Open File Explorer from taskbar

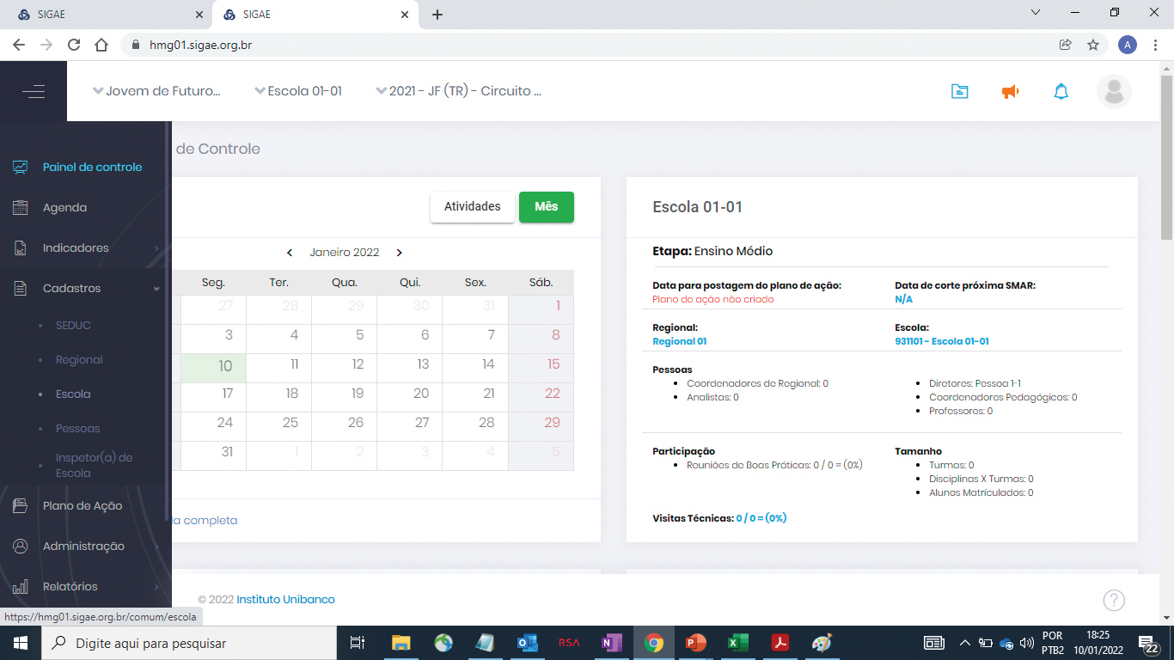coord(401,643)
